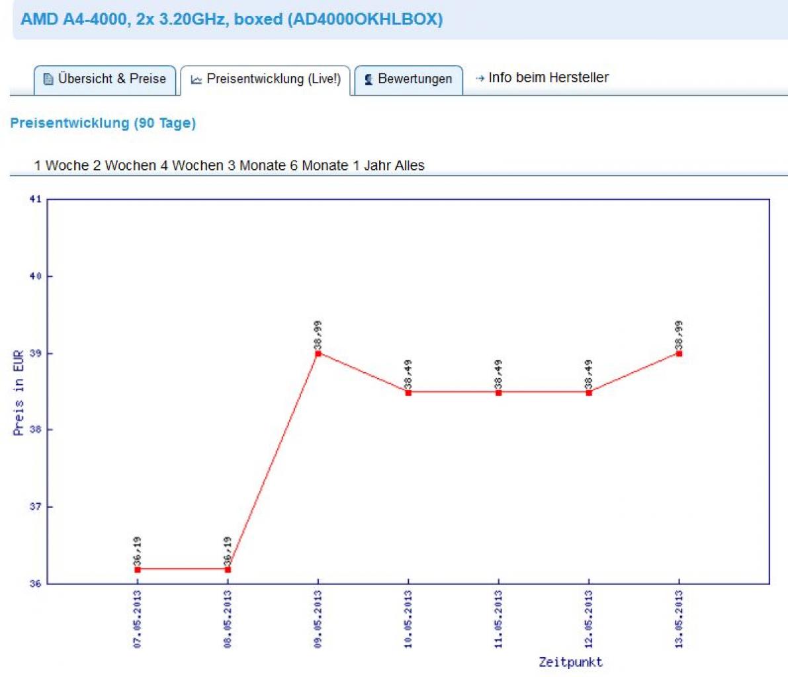Click the chart icon on Preisentwicklung tab
The height and width of the screenshot is (677, 788).
[x=196, y=80]
